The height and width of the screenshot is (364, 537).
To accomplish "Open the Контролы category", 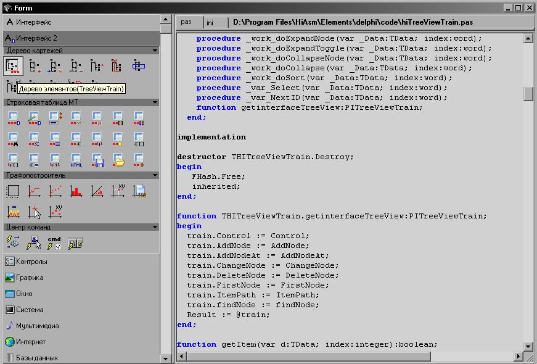I will tap(31, 262).
